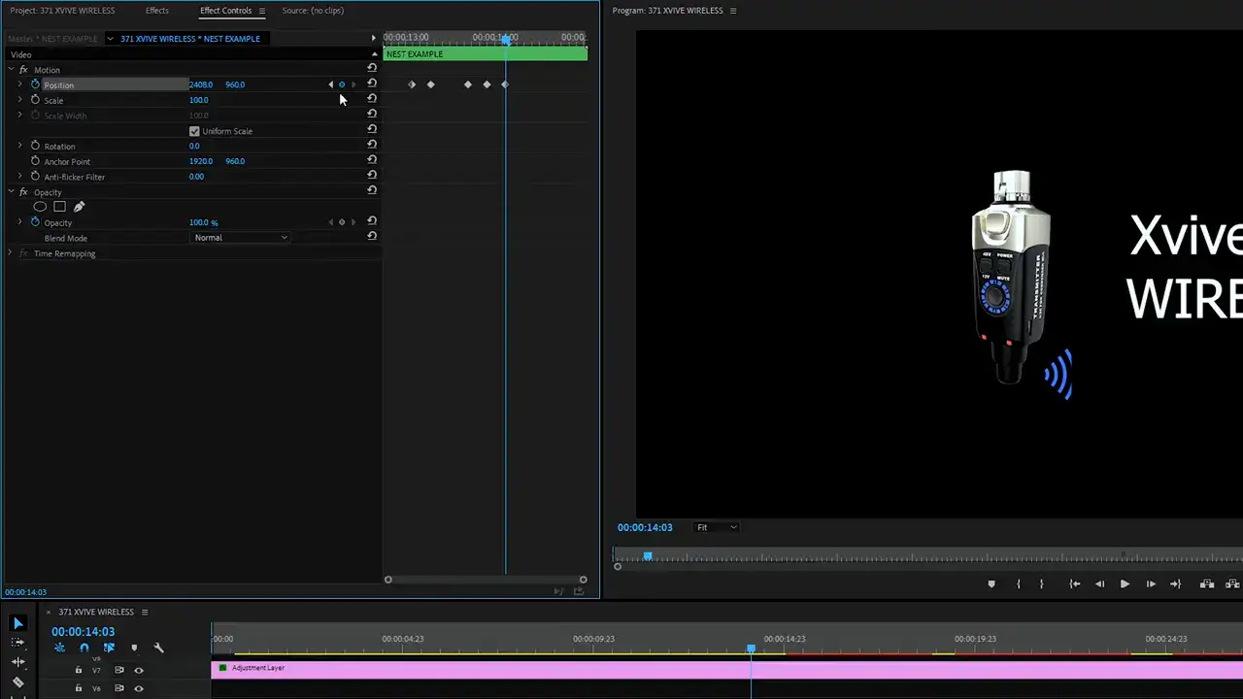This screenshot has height=699, width=1243.
Task: Collapse the Motion effect group
Action: tap(11, 70)
